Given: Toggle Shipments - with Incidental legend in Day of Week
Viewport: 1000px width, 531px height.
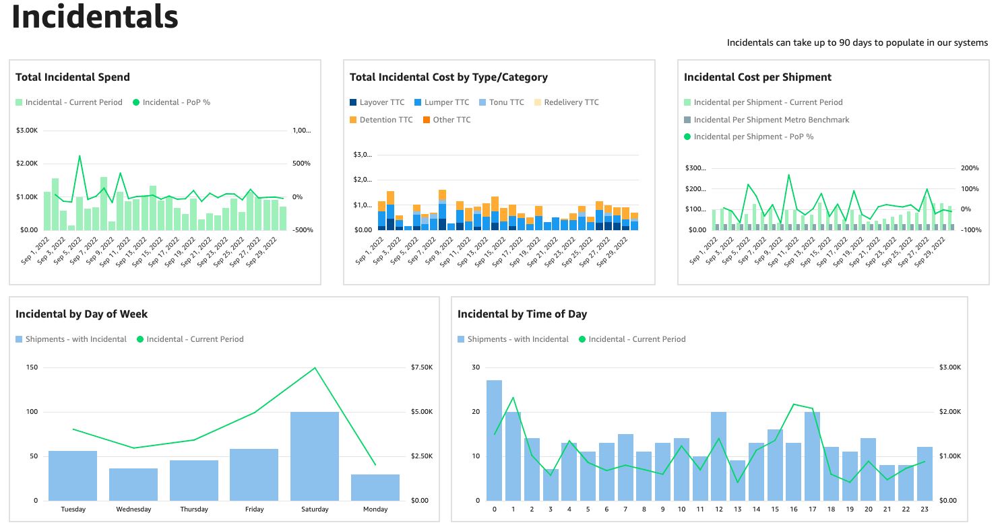Looking at the screenshot, I should [71, 339].
